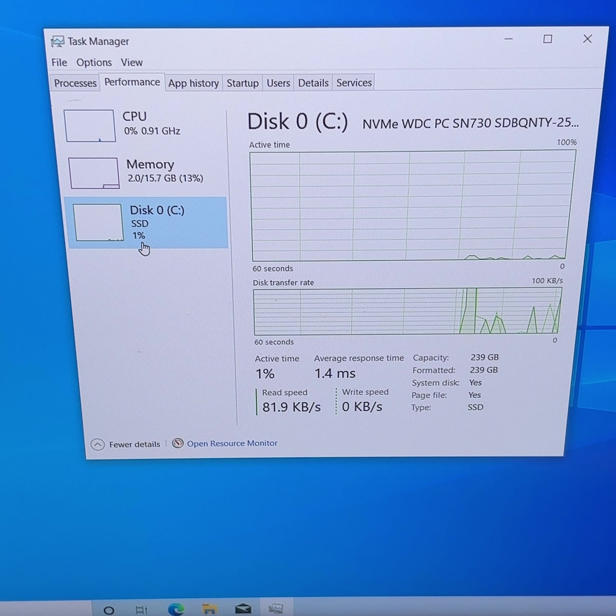616x616 pixels.
Task: Open the Mail app from the taskbar
Action: tap(243, 609)
